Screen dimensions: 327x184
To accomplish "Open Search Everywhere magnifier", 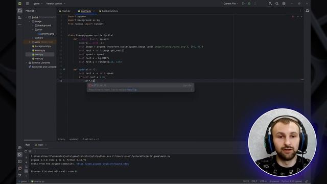I will pos(277,4).
